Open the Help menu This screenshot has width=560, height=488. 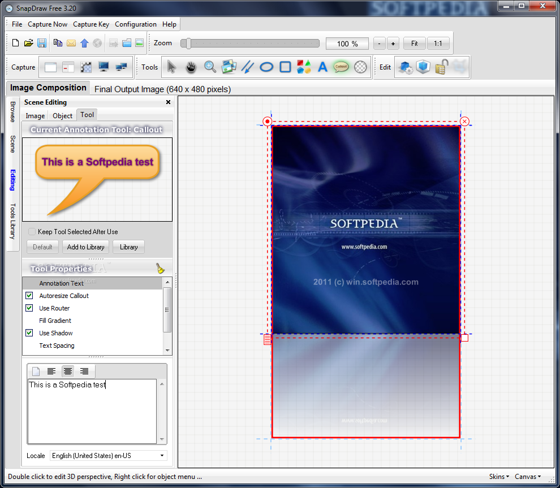pos(169,24)
